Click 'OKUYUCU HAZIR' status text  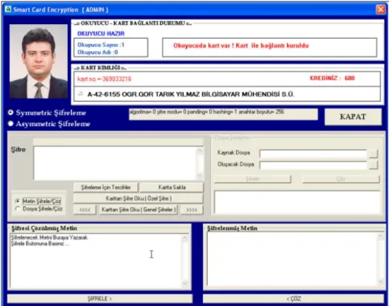pyautogui.click(x=101, y=33)
